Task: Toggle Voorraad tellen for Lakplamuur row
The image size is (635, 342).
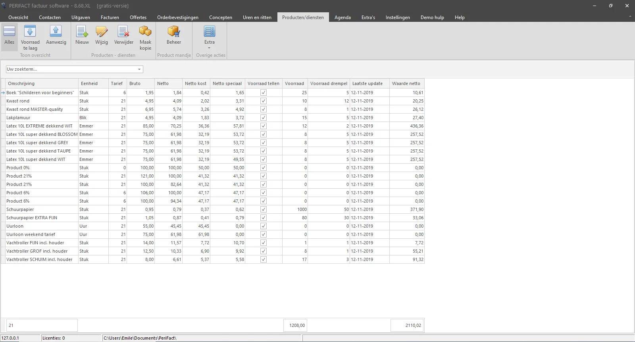Action: [264, 118]
